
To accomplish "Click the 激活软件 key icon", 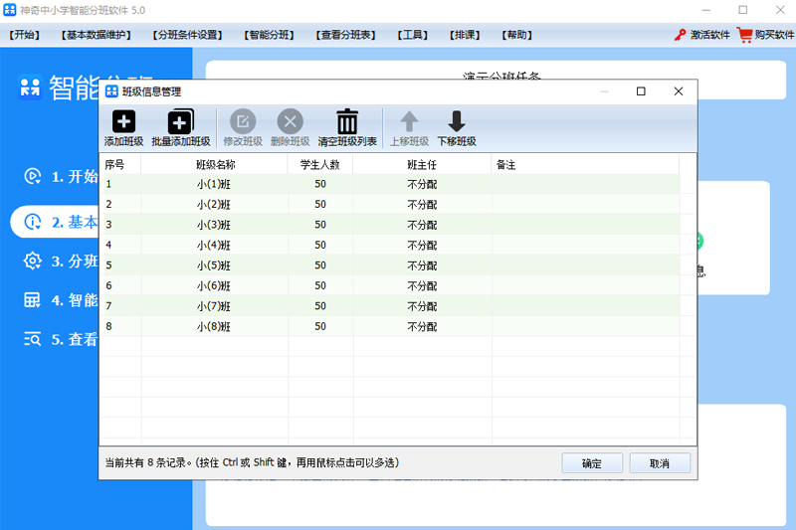I will (x=680, y=35).
